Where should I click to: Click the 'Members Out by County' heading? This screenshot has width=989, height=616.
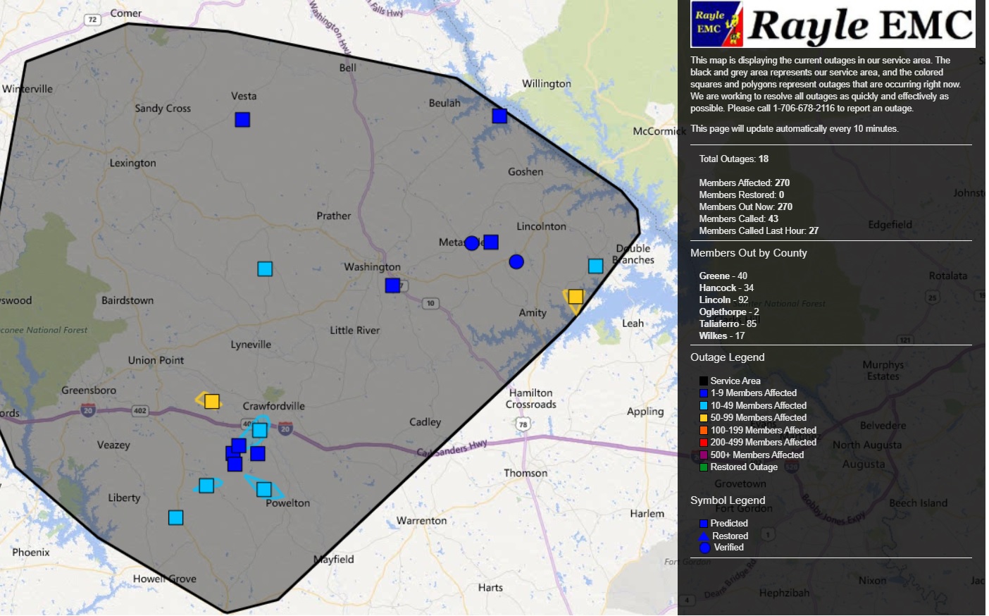tap(749, 253)
